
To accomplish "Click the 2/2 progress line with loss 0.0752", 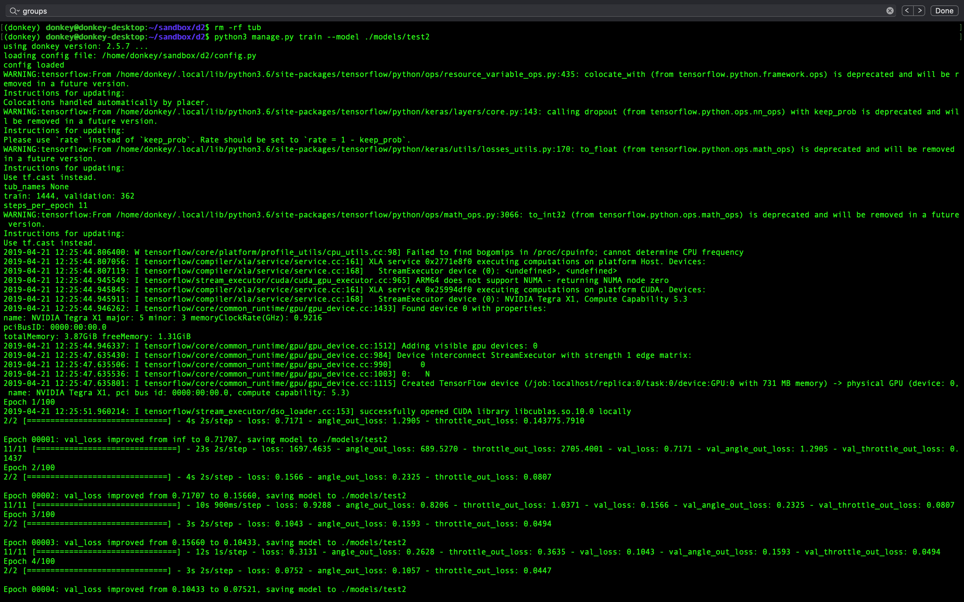I will click(277, 571).
